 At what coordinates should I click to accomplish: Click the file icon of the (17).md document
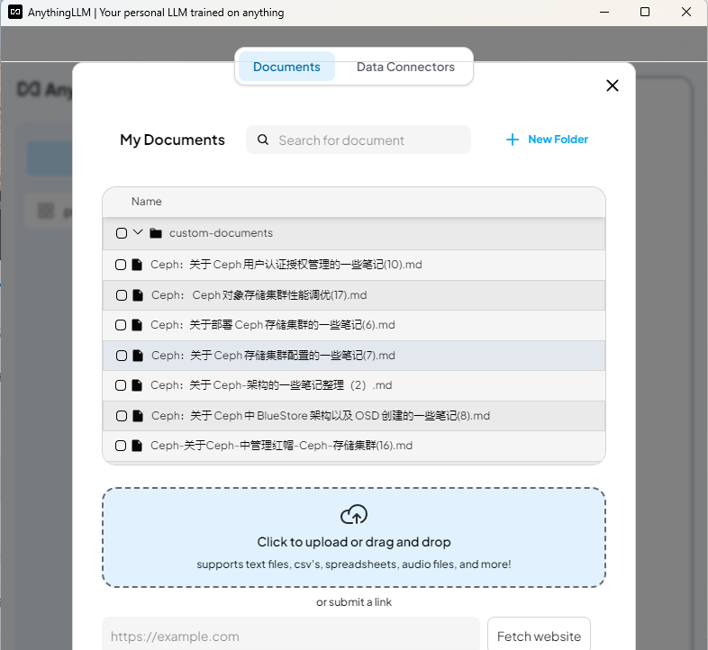coord(138,295)
